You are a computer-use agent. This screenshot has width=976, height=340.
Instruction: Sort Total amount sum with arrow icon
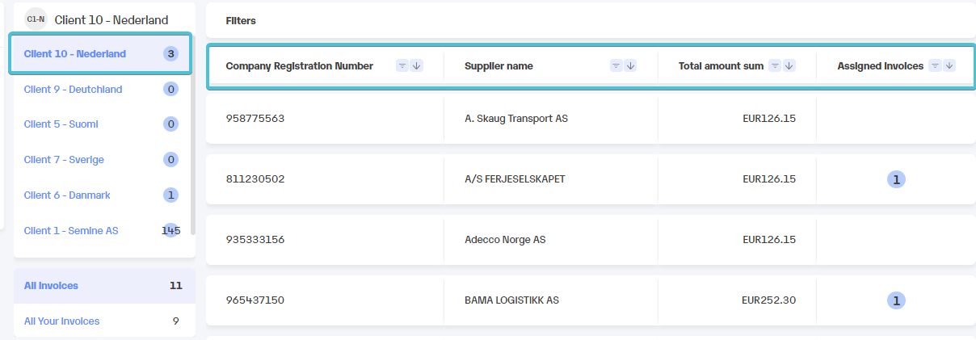coord(789,66)
